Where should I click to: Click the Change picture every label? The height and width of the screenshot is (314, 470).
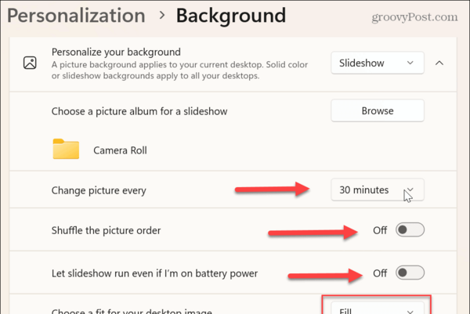(99, 190)
